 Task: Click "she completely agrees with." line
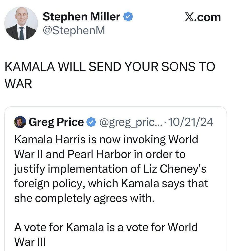pos(84,198)
